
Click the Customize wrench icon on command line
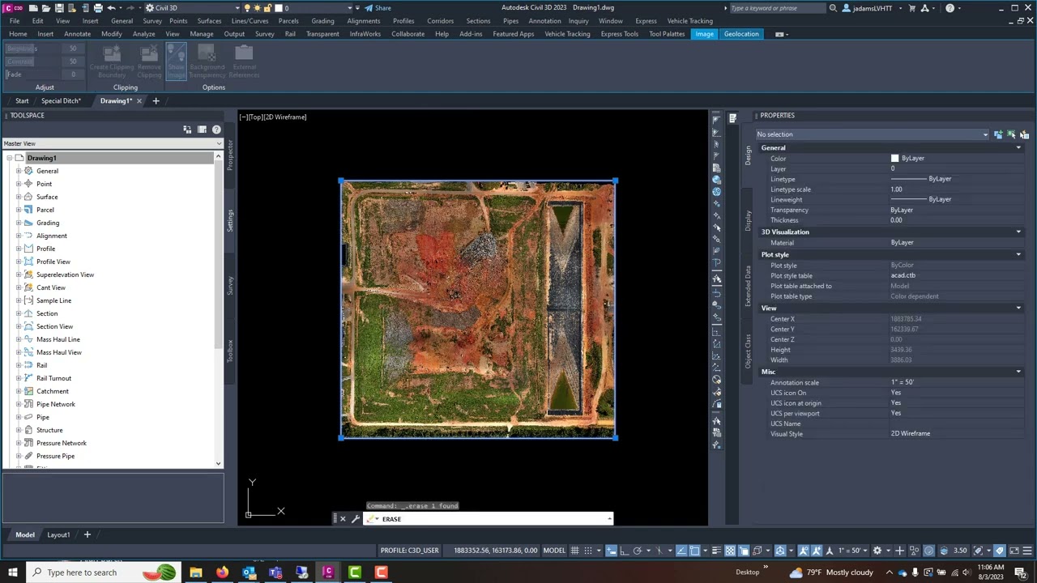point(355,519)
